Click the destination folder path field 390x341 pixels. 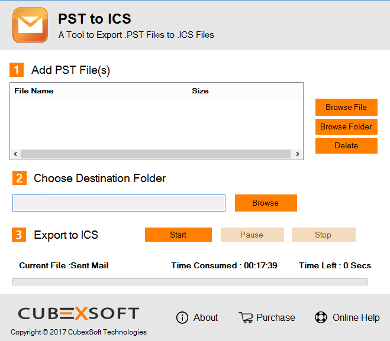119,203
